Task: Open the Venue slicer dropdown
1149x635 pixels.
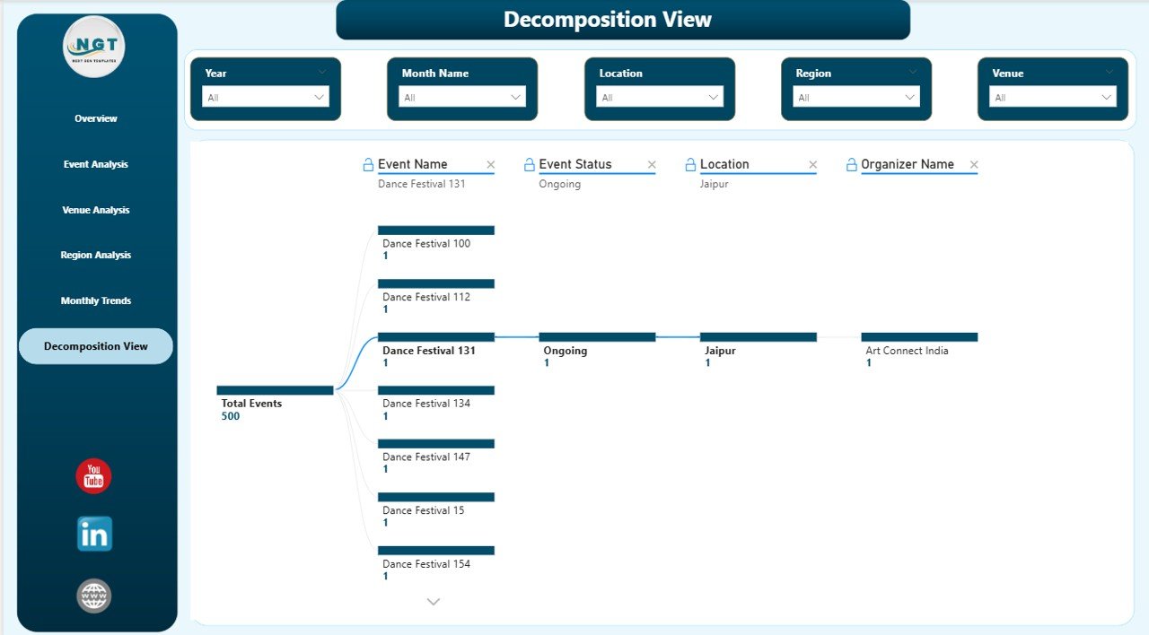Action: [1106, 96]
